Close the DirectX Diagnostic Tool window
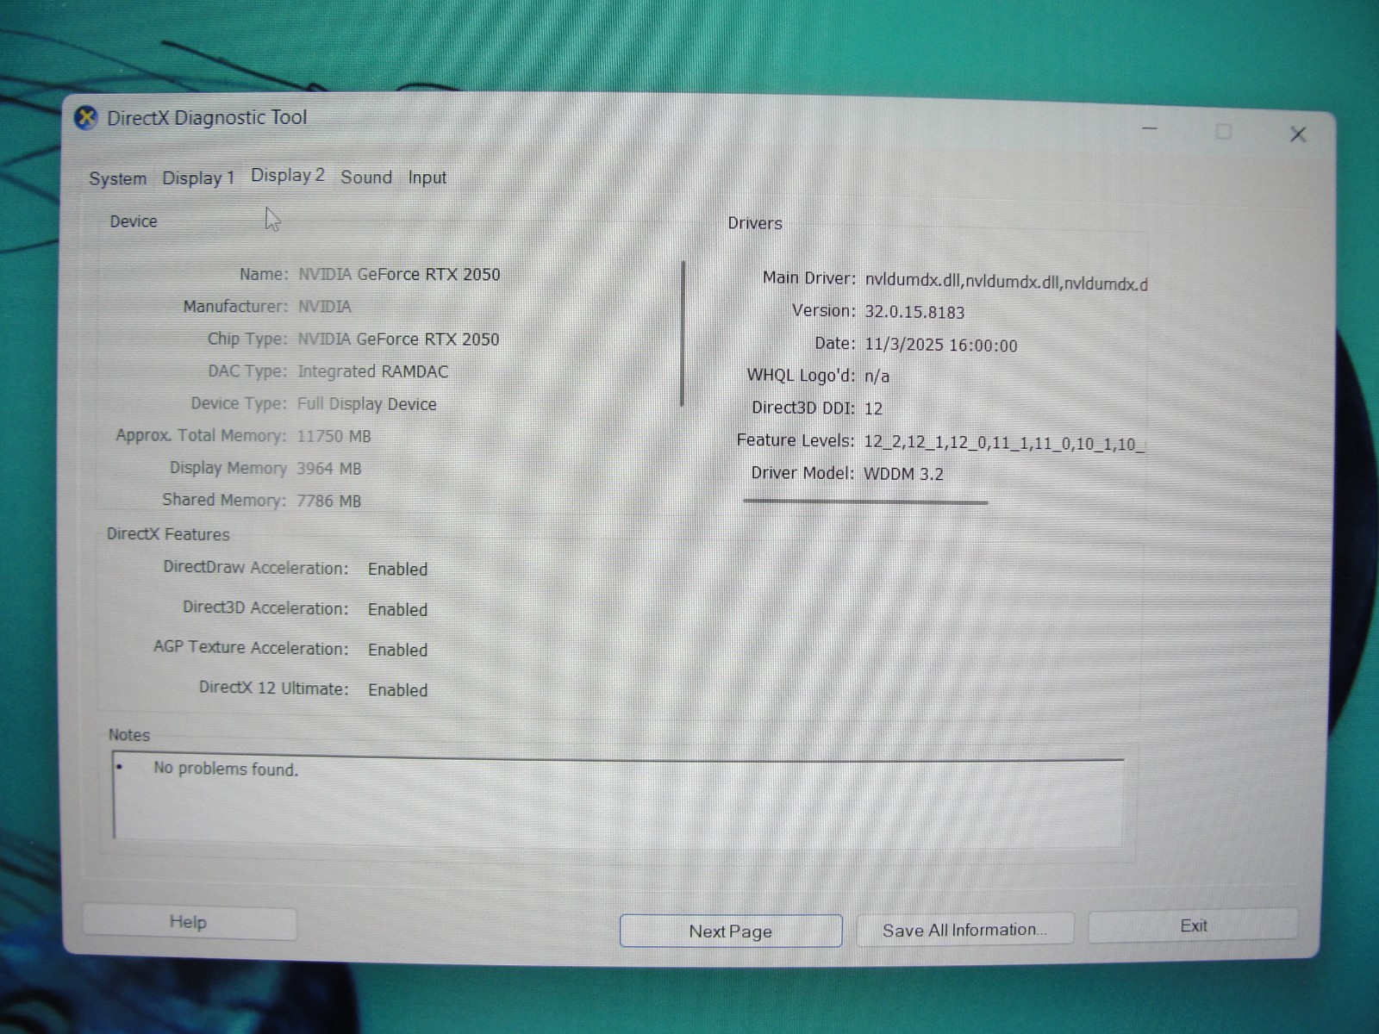 1298,134
